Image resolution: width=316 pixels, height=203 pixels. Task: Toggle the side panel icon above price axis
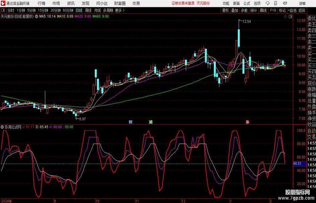point(290,17)
